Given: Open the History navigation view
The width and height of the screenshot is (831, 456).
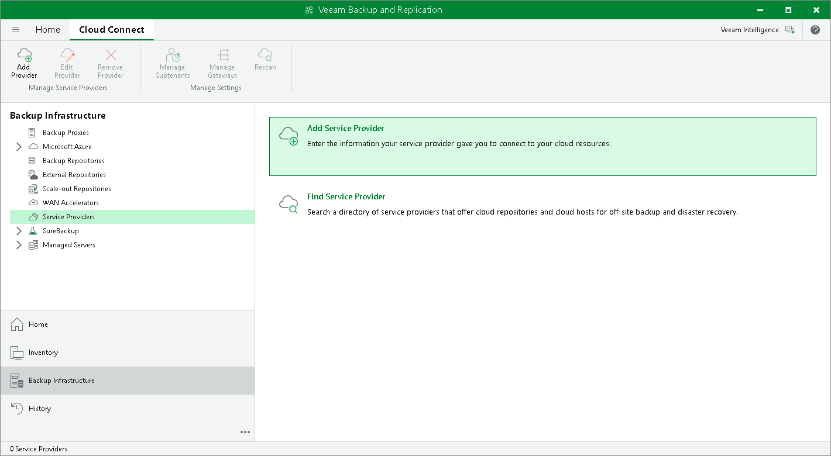Looking at the screenshot, I should coord(128,409).
